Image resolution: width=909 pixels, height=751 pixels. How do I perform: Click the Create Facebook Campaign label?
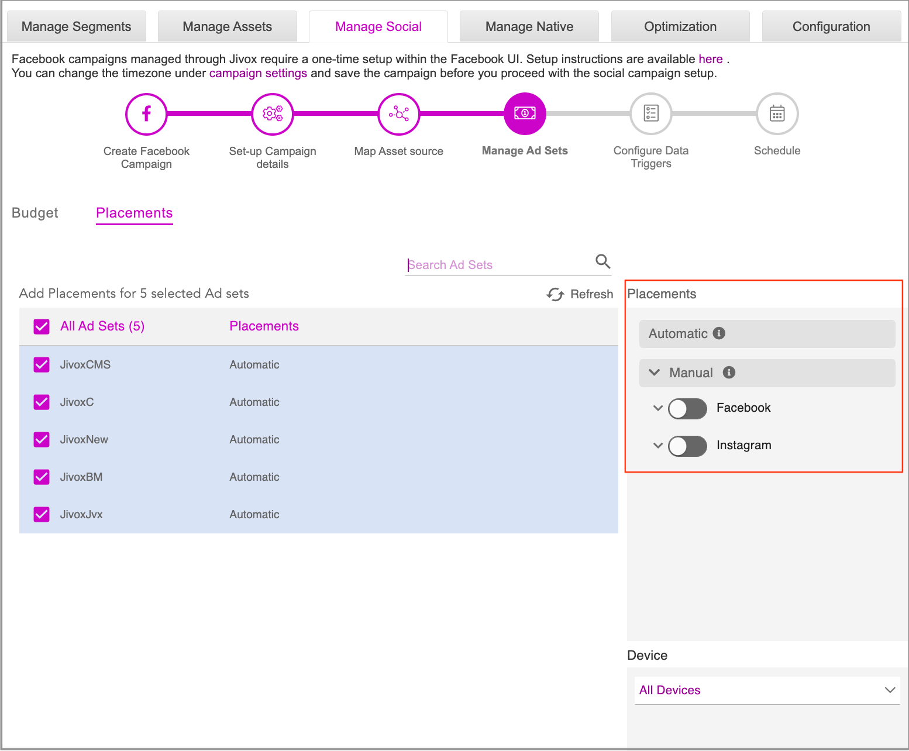coord(146,158)
